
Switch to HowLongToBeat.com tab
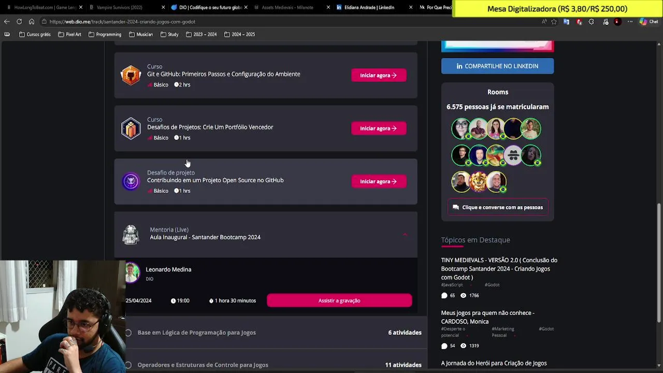pyautogui.click(x=44, y=7)
